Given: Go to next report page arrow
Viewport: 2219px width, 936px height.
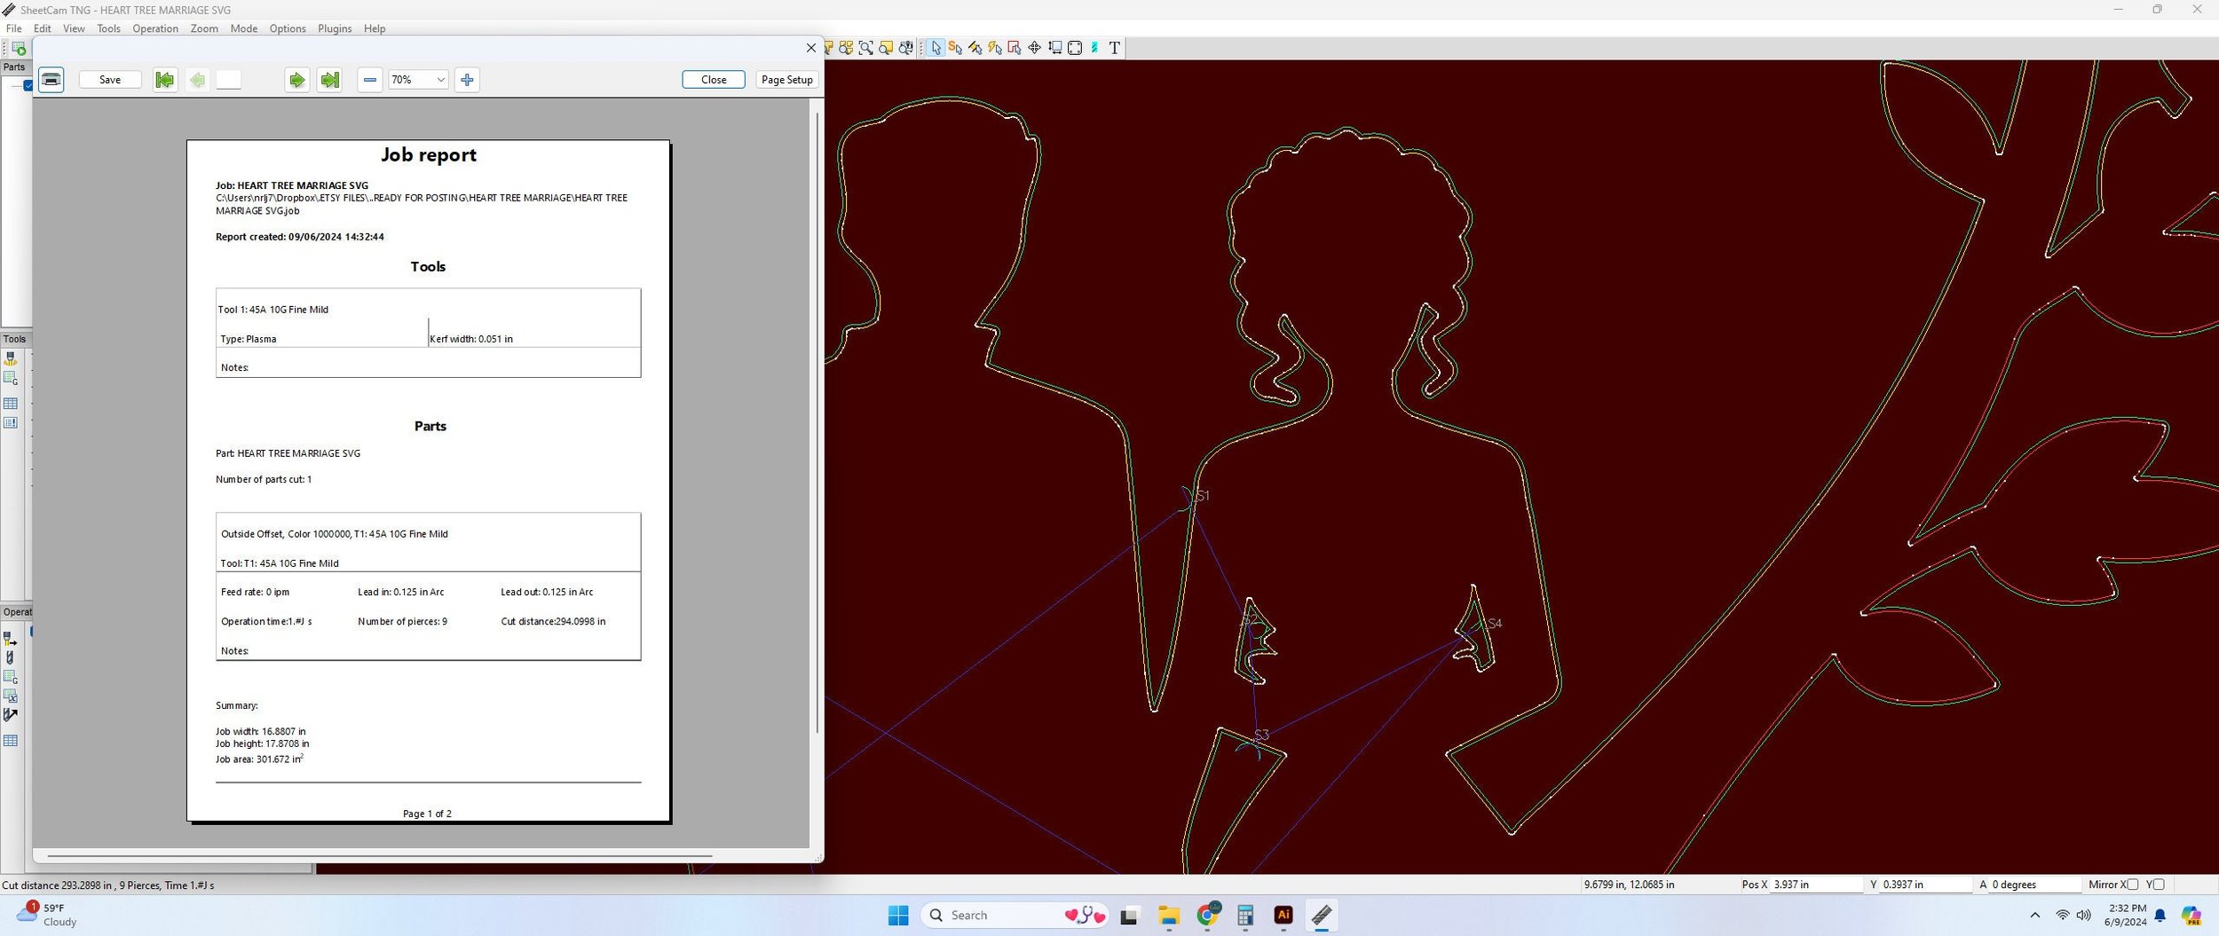Looking at the screenshot, I should (296, 80).
